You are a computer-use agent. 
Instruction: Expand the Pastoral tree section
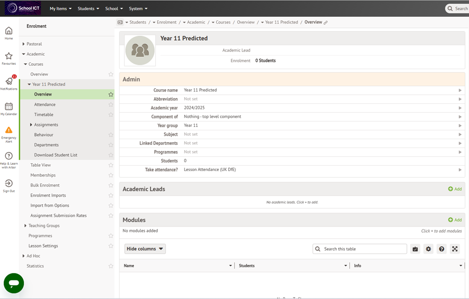point(23,44)
